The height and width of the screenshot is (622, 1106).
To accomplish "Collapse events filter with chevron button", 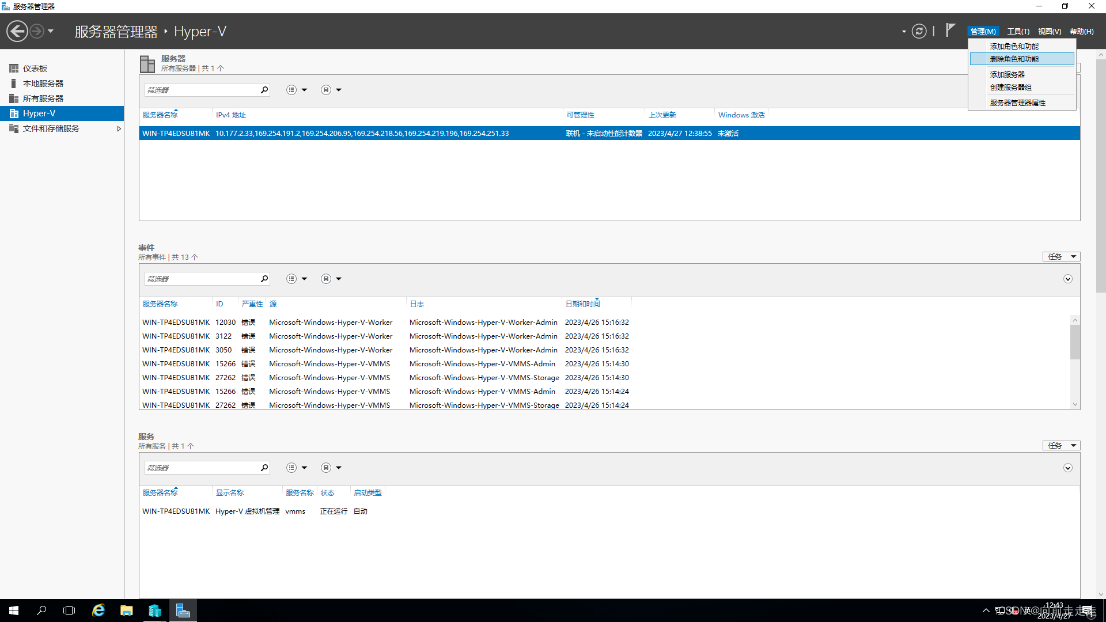I will click(1067, 279).
